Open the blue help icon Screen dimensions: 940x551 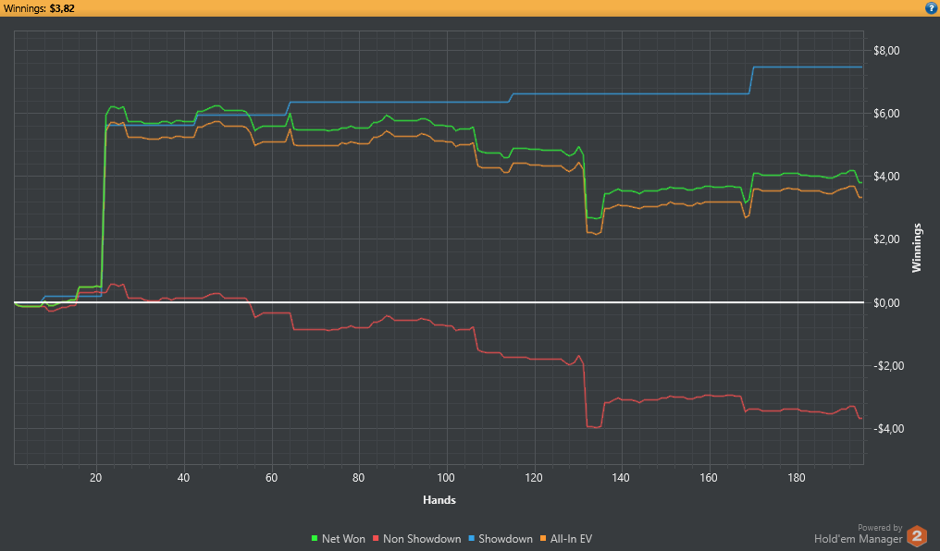[x=931, y=7]
